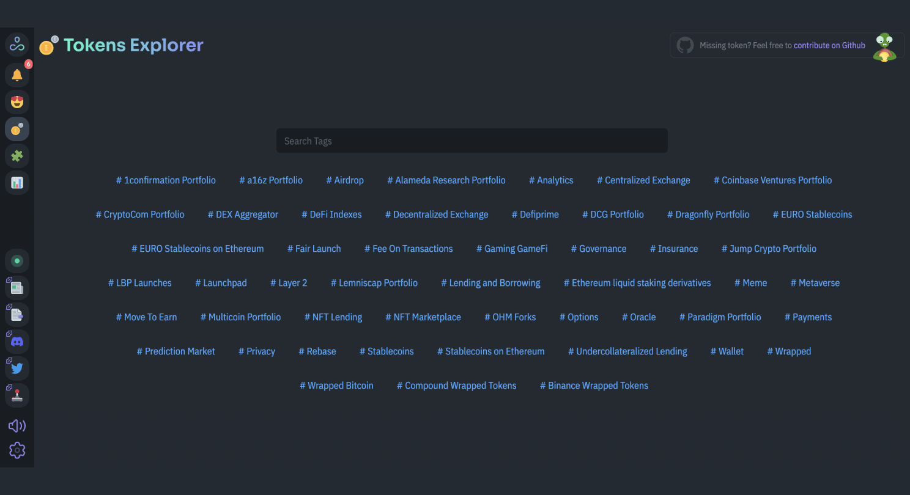This screenshot has width=910, height=495.
Task: Select the '# Decentralized Exchange' tag
Action: (437, 215)
